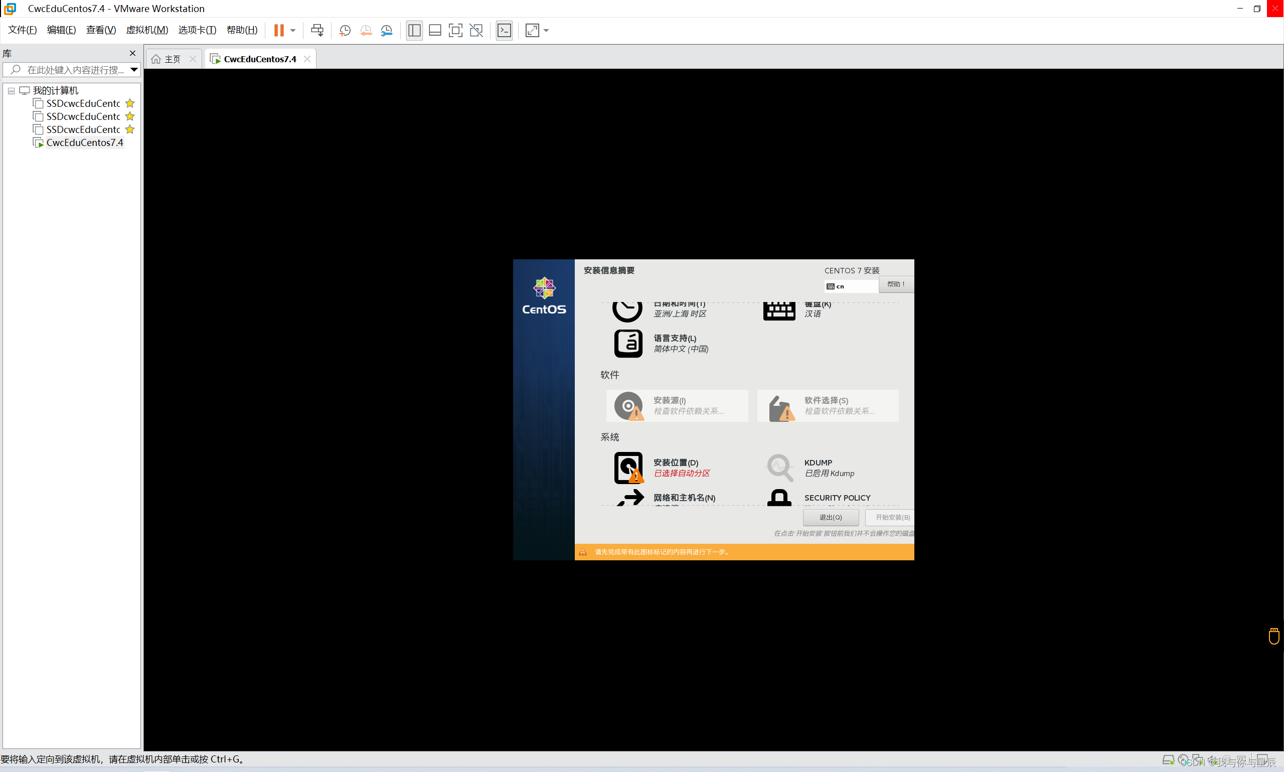Open power options dropdown beside pause
This screenshot has width=1284, height=772.
point(293,30)
